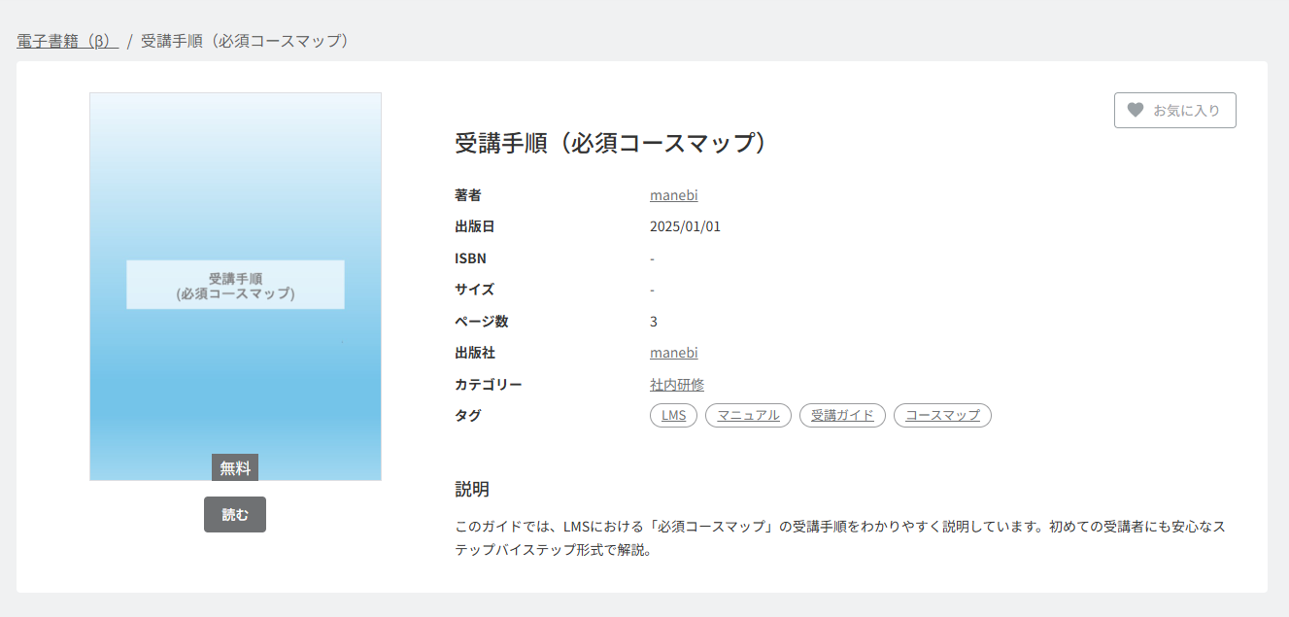
Task: Choose the 受講ガイド tag
Action: [x=842, y=416]
